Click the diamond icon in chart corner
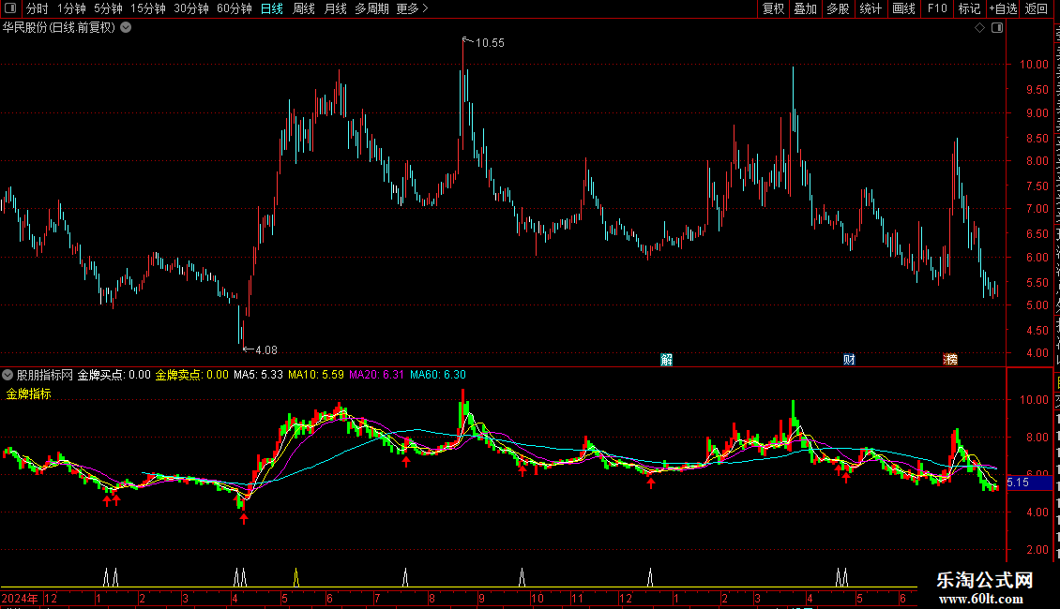This screenshot has height=609, width=1060. click(979, 28)
